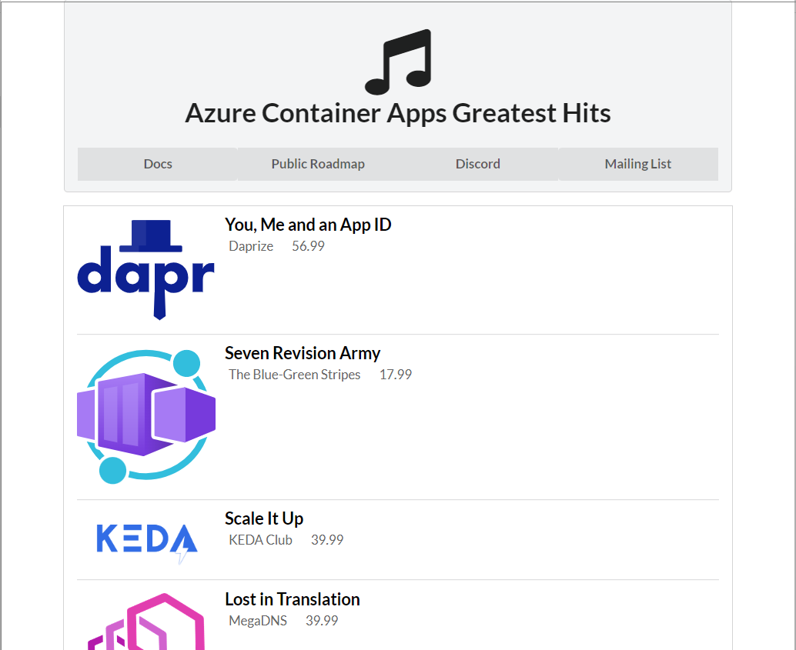Click The Blue-Green Stripes artist name
This screenshot has height=650, width=796.
click(294, 375)
